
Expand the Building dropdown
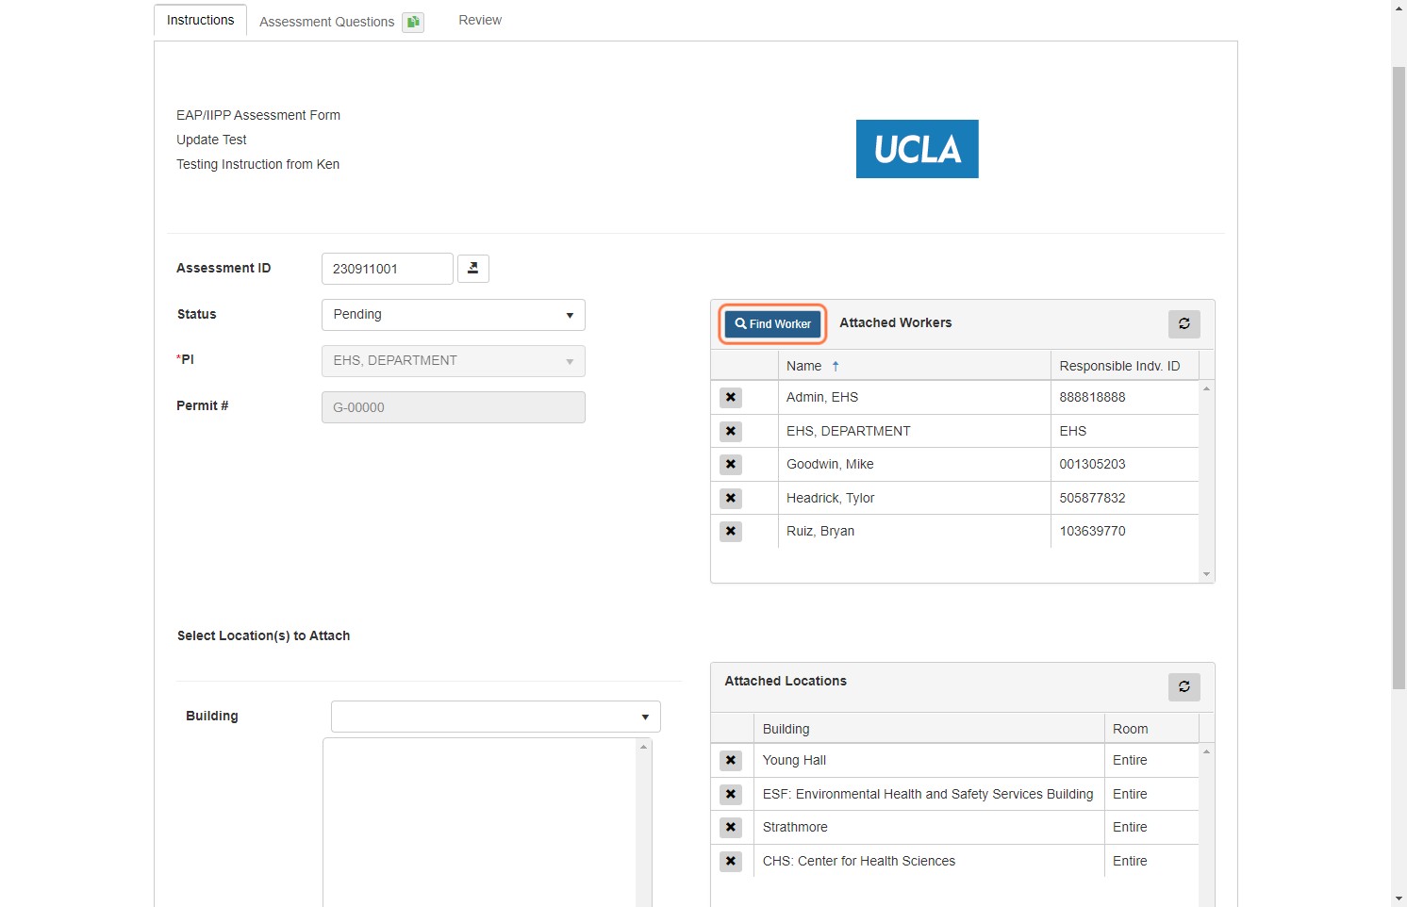(x=496, y=717)
